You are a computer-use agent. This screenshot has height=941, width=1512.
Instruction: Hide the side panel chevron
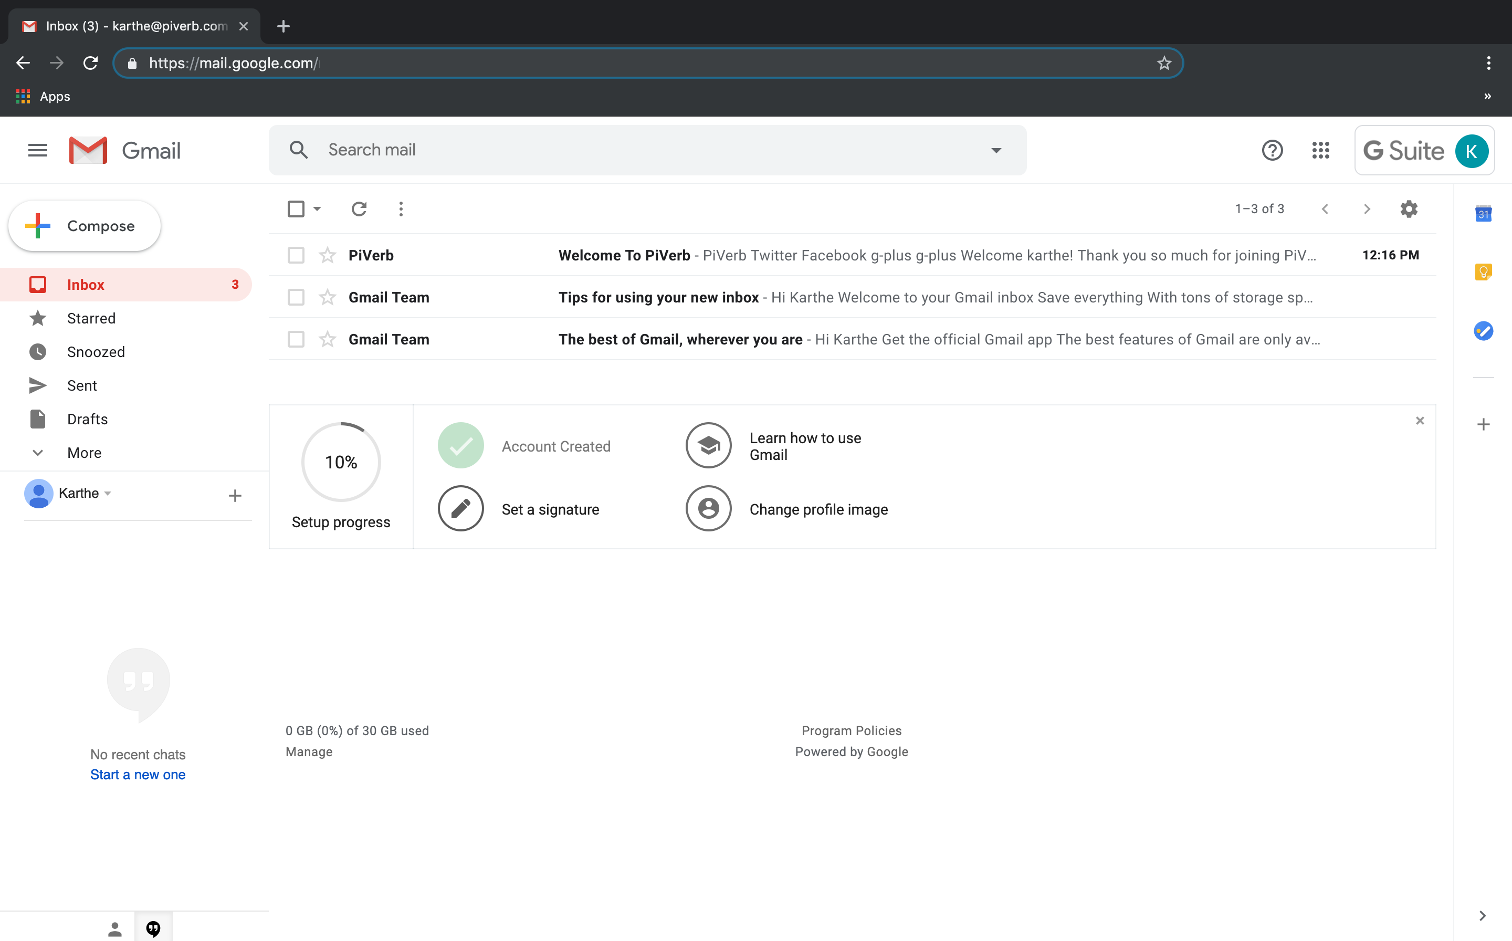1483,915
